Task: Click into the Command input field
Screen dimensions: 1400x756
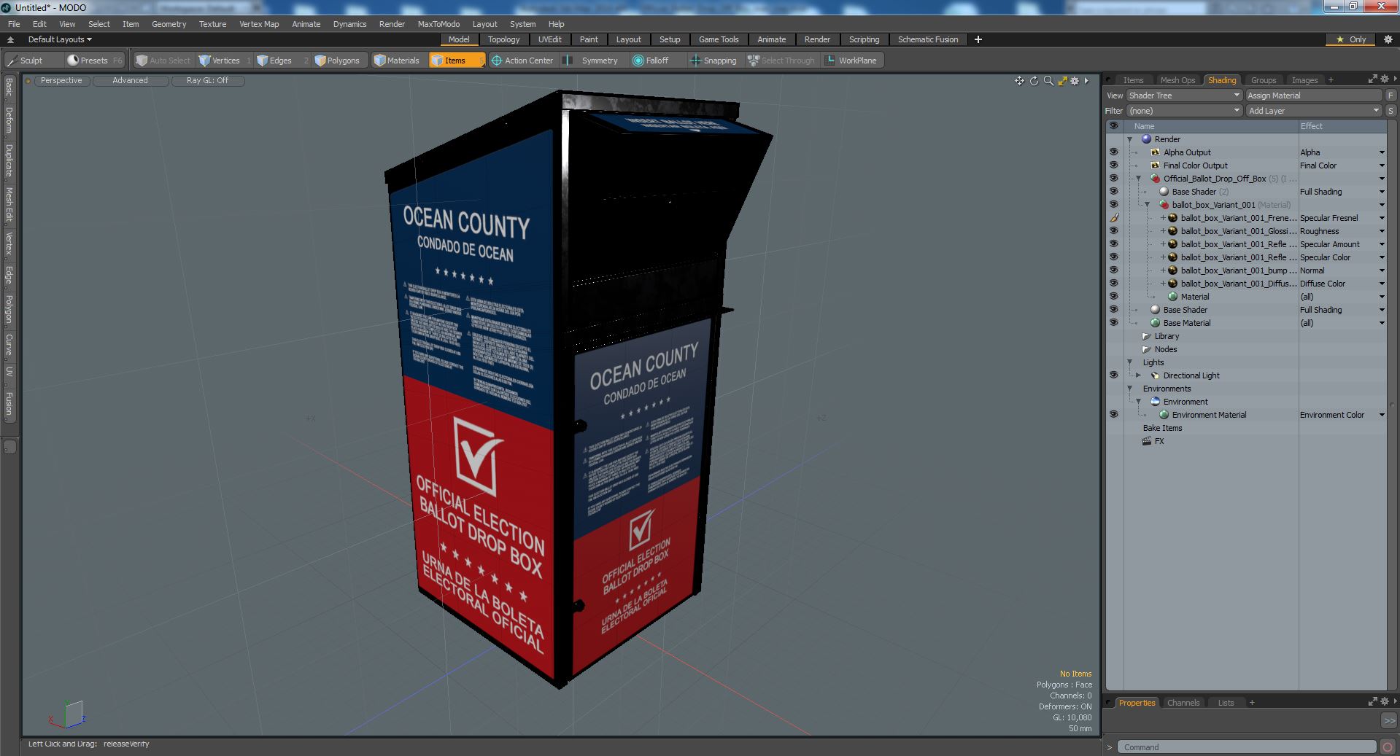Action: pyautogui.click(x=1248, y=747)
